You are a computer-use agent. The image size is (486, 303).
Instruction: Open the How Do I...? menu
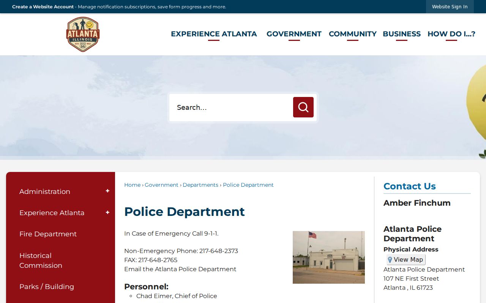(451, 34)
